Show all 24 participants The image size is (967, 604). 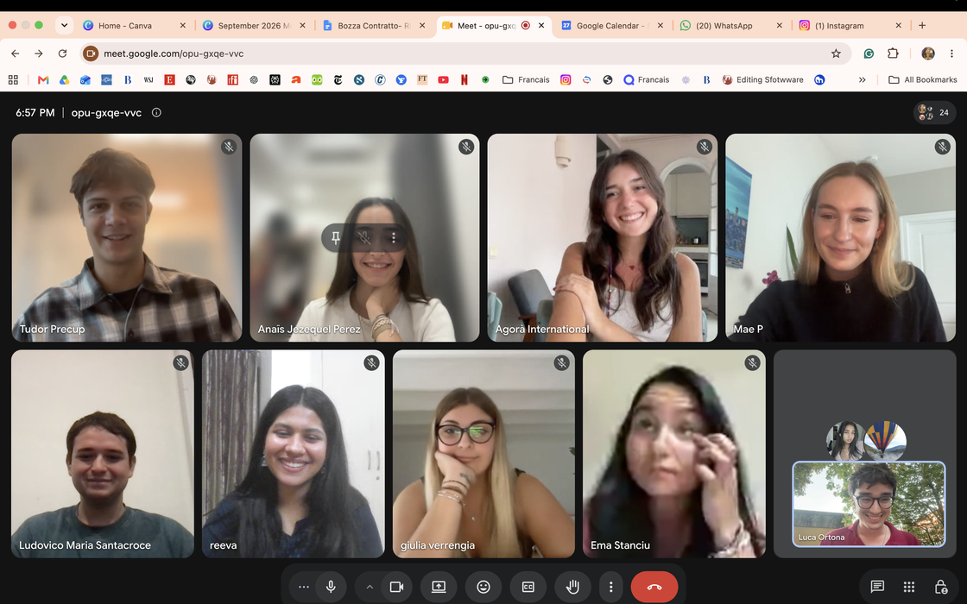coord(934,113)
